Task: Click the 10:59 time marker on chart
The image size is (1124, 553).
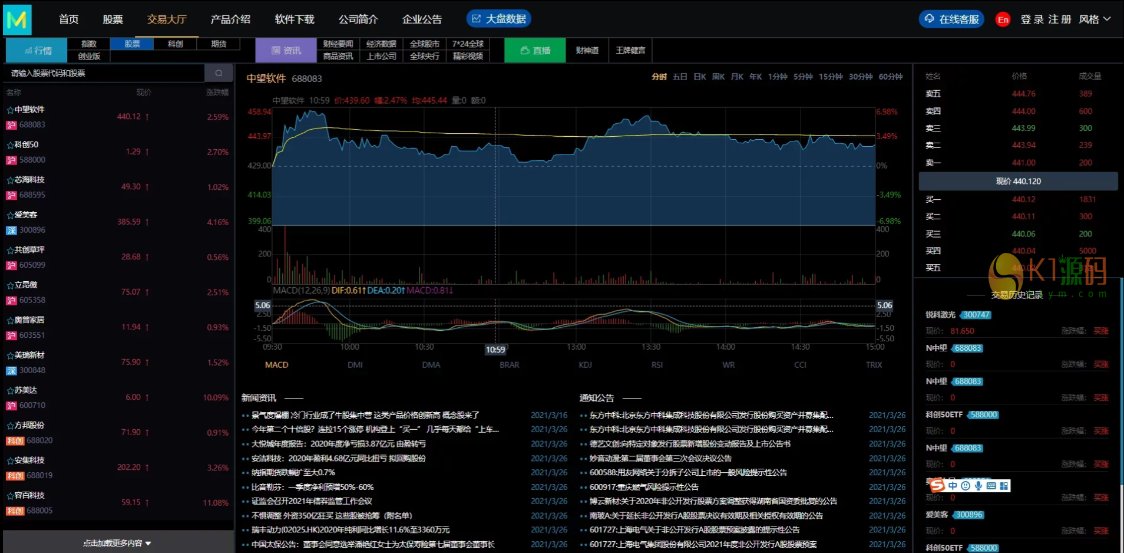Action: pyautogui.click(x=495, y=350)
